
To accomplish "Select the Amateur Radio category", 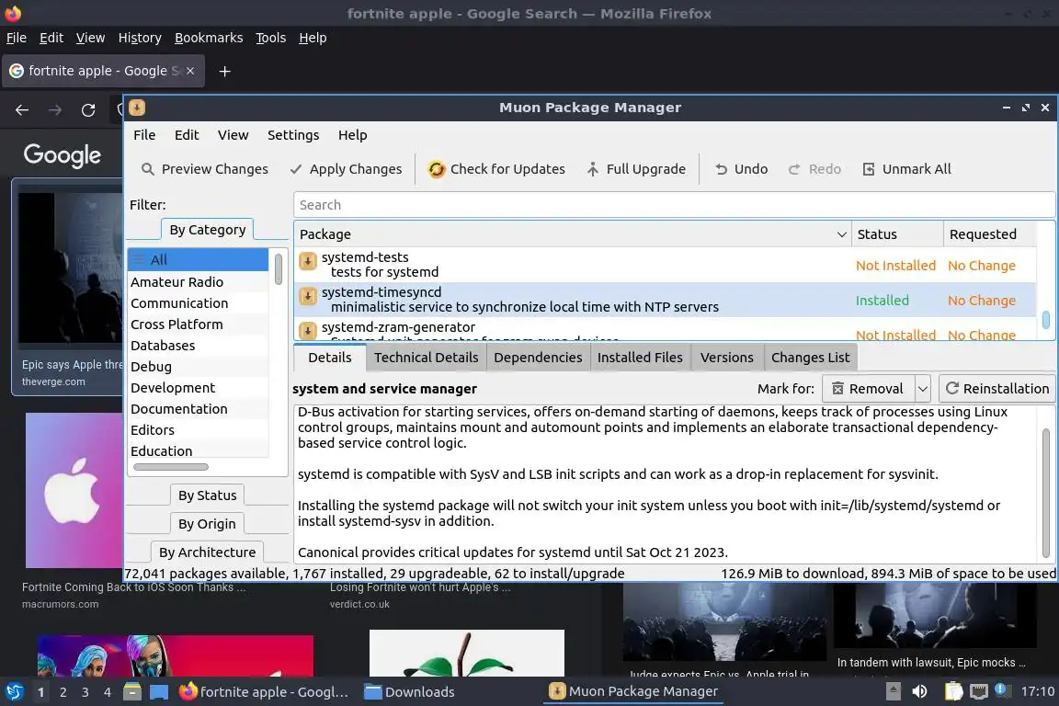I will coord(198,281).
